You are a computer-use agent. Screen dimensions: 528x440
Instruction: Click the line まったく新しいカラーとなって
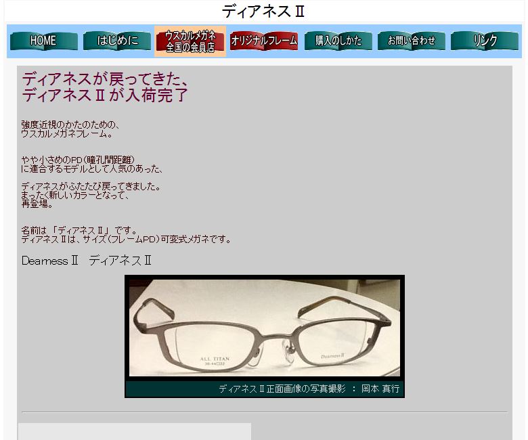(75, 195)
